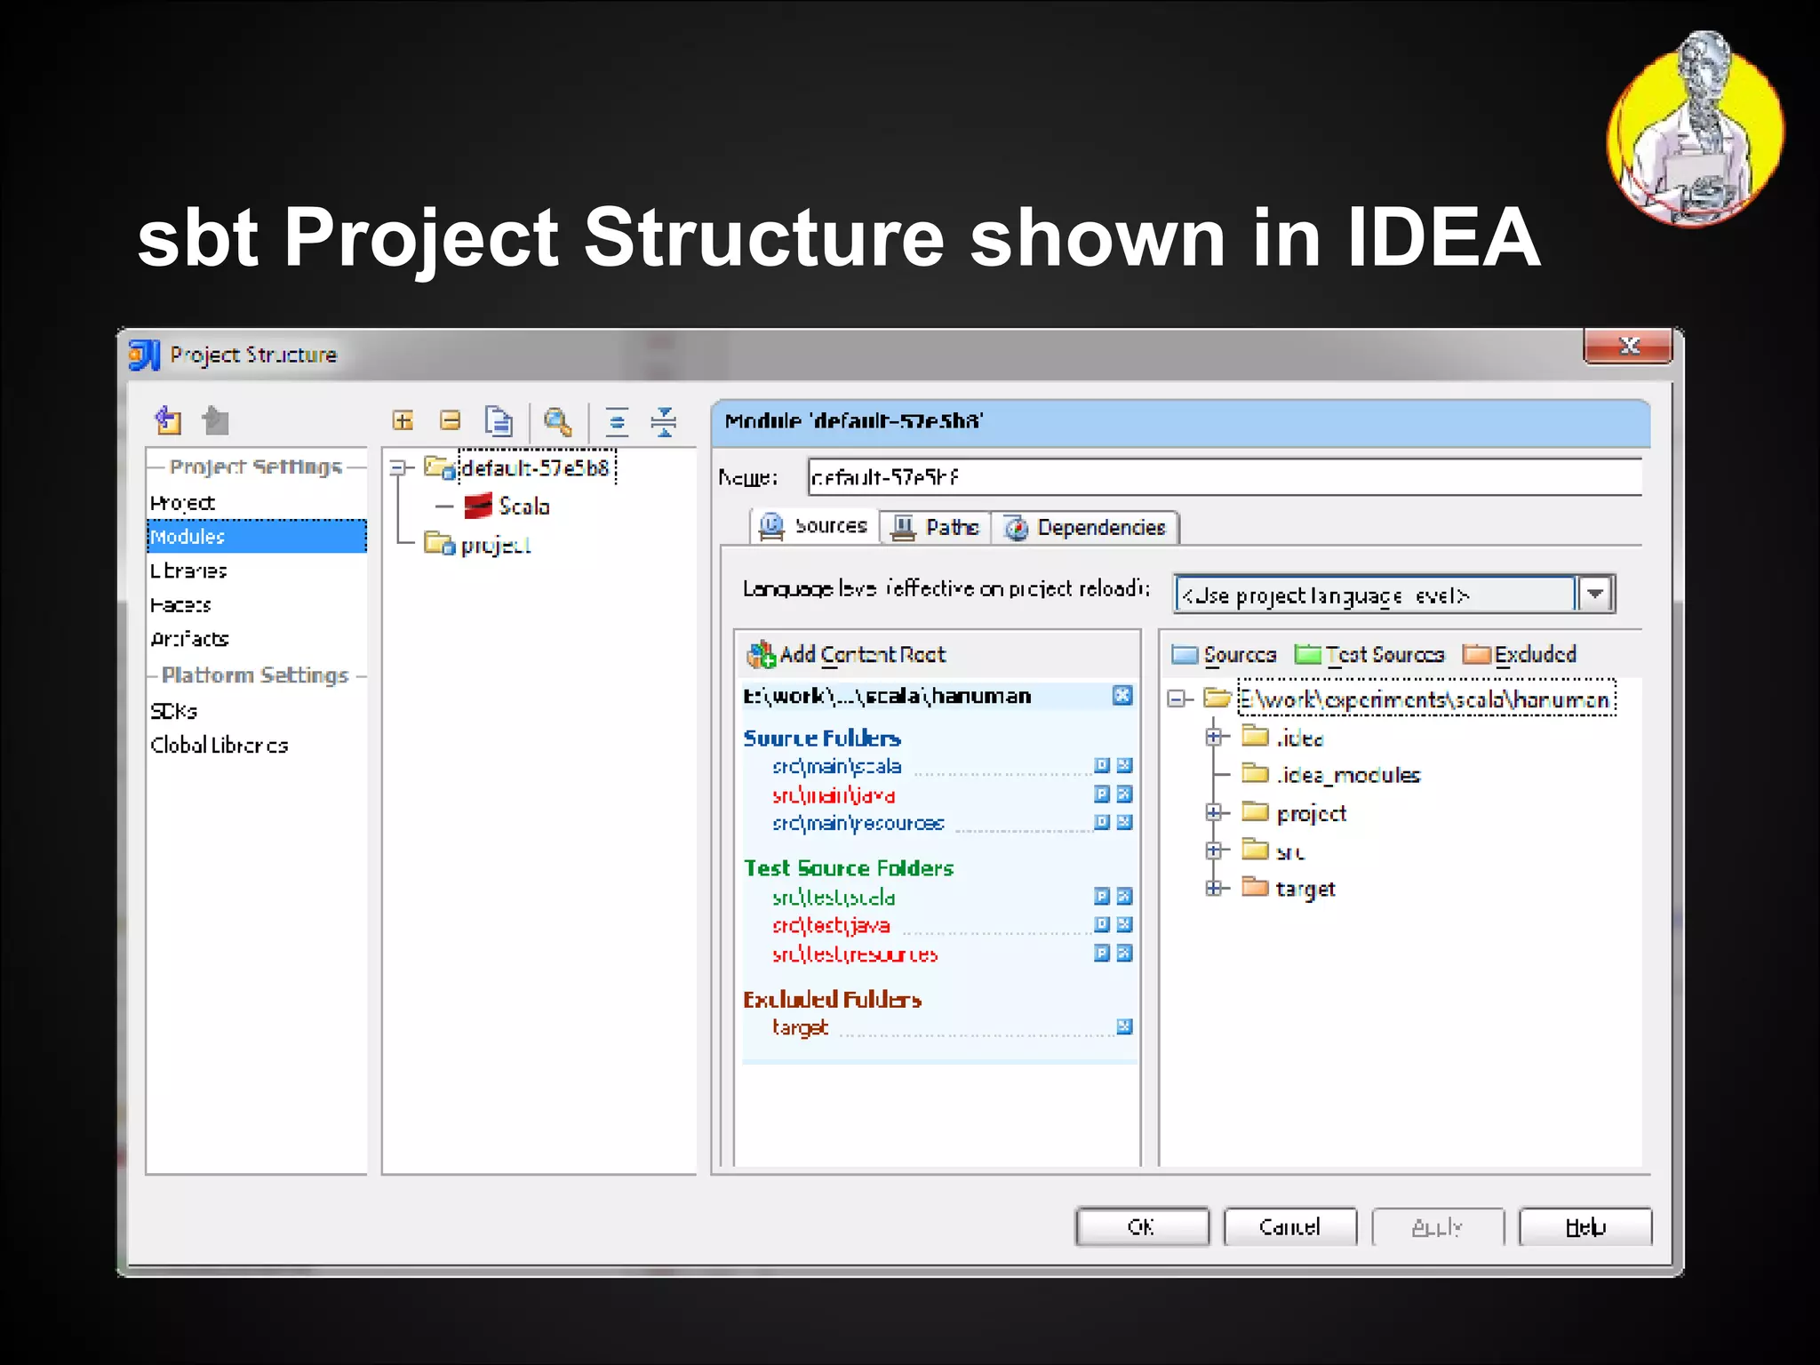The height and width of the screenshot is (1365, 1820).
Task: Switch to the Paths tab
Action: pos(935,527)
